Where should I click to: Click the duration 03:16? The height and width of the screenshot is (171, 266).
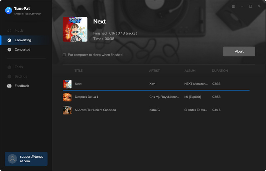tap(216, 110)
